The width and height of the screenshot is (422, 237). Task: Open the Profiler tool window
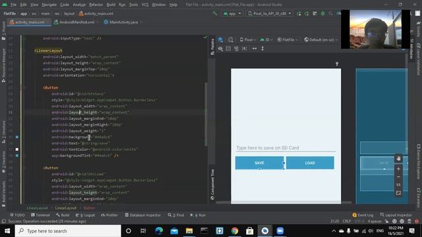[109, 215]
